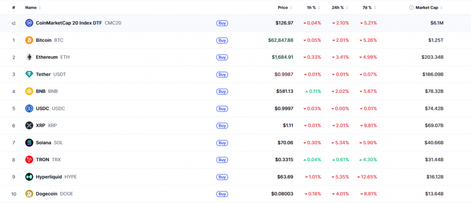
Task: Click Buy button for Ethereum
Action: click(222, 57)
